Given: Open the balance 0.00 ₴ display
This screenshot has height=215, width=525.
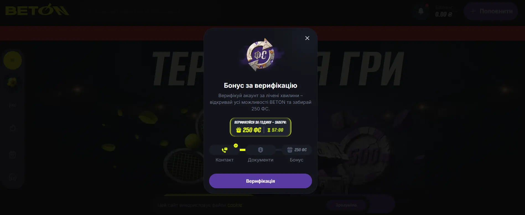Looking at the screenshot, I should point(444,12).
